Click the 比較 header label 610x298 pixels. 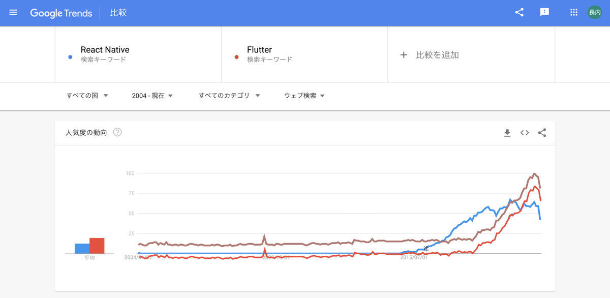118,13
